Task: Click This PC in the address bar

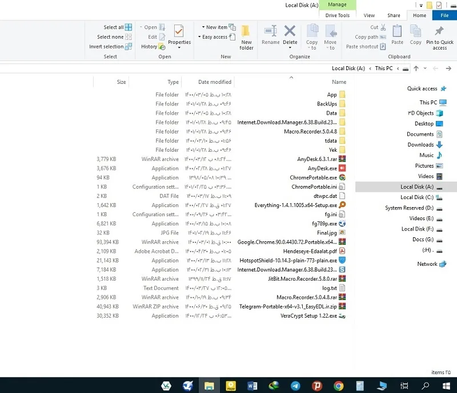Action: pyautogui.click(x=383, y=68)
